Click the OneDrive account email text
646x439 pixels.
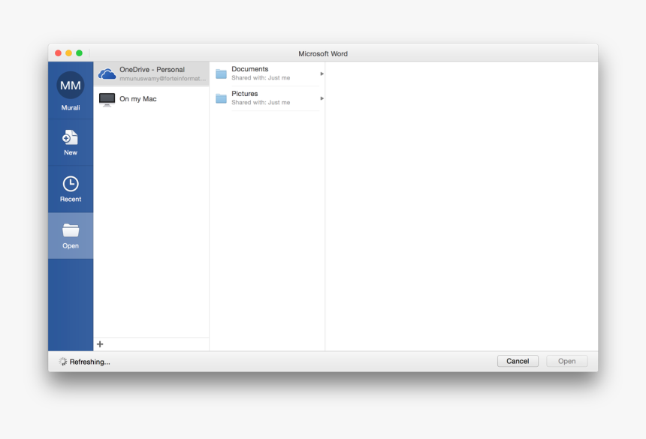tap(163, 79)
